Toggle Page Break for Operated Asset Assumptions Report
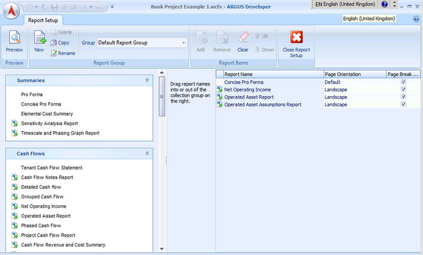The image size is (423, 255). [x=403, y=104]
